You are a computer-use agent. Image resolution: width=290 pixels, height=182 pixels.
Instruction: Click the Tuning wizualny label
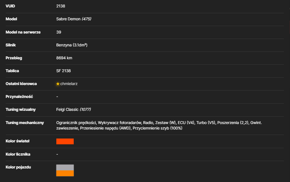coord(21,110)
